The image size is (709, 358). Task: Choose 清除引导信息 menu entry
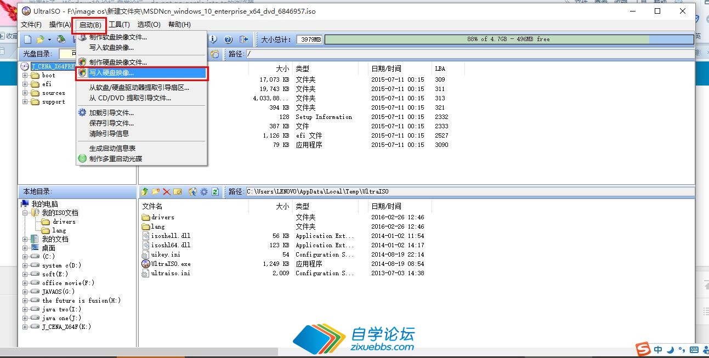coord(141,133)
